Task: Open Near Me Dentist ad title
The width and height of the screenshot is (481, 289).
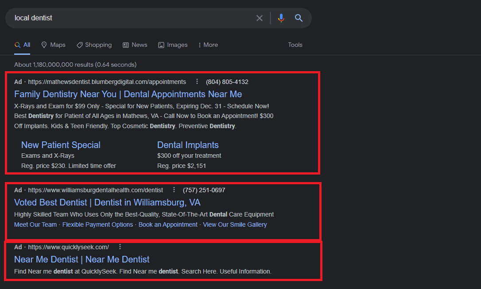Action: tap(81, 259)
